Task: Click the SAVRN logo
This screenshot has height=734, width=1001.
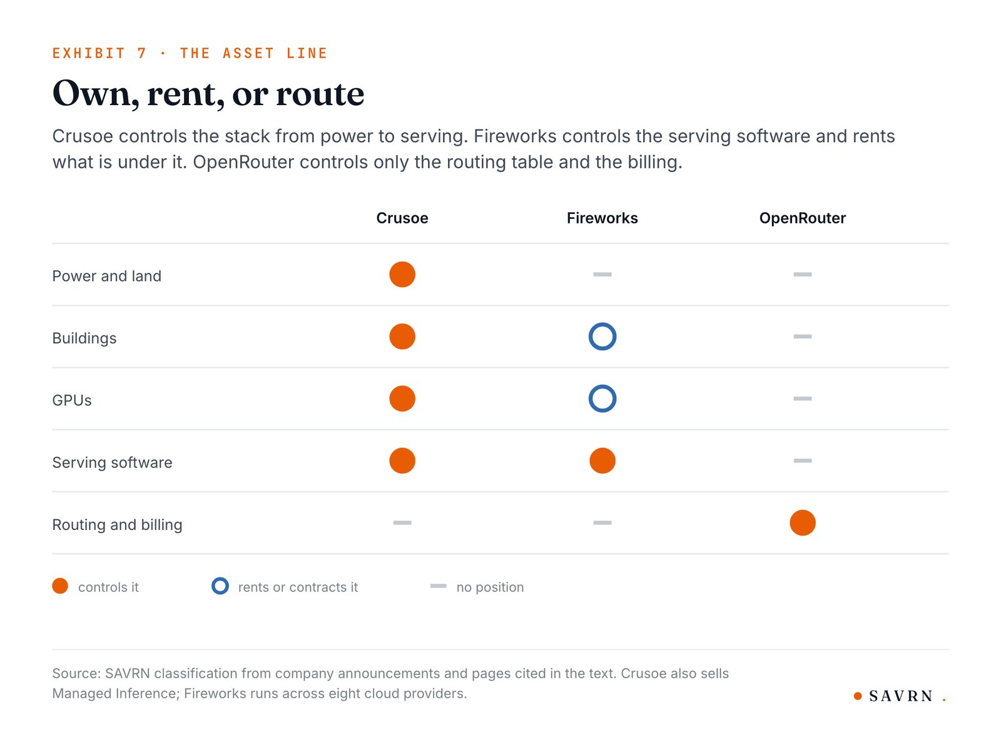Action: 900,696
